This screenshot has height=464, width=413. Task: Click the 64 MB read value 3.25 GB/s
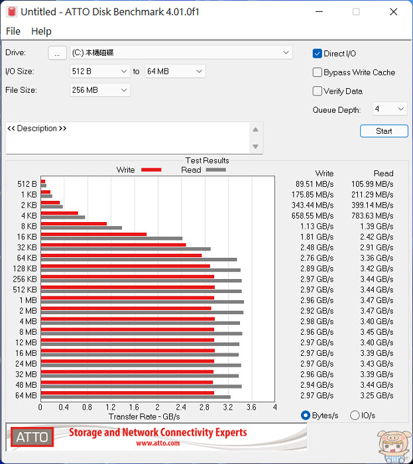(x=377, y=396)
